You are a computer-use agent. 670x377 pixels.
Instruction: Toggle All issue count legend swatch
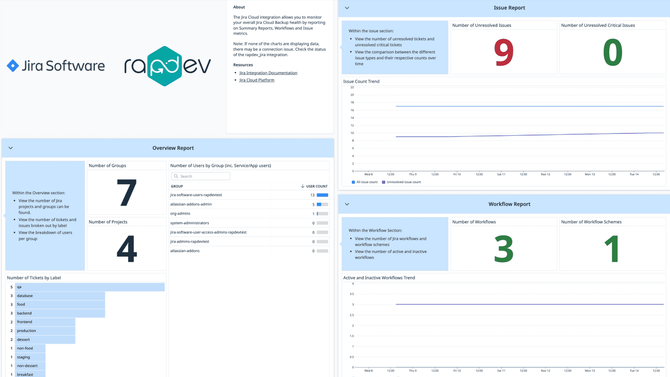pyautogui.click(x=353, y=182)
